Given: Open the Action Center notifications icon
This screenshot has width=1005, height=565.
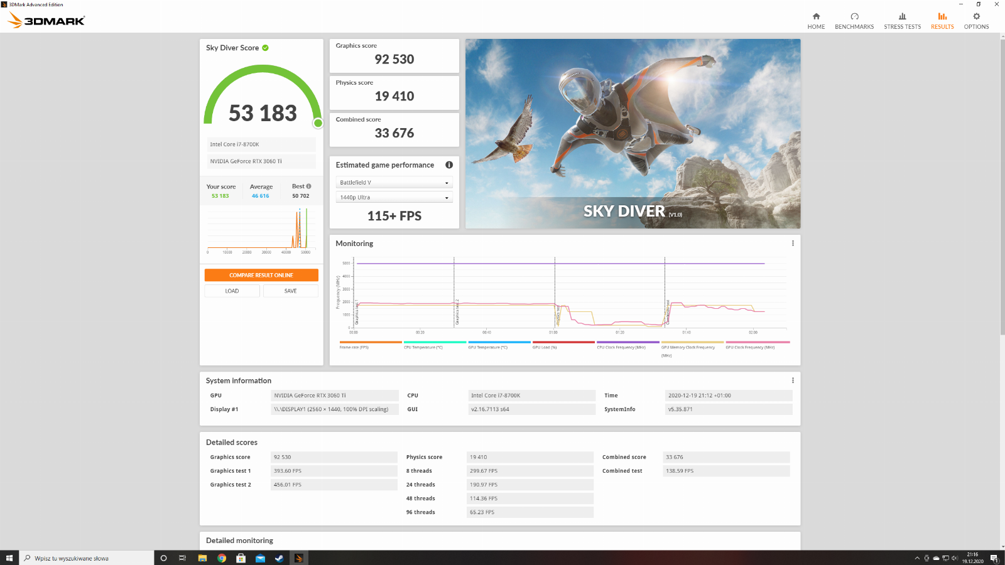Looking at the screenshot, I should click(x=994, y=558).
